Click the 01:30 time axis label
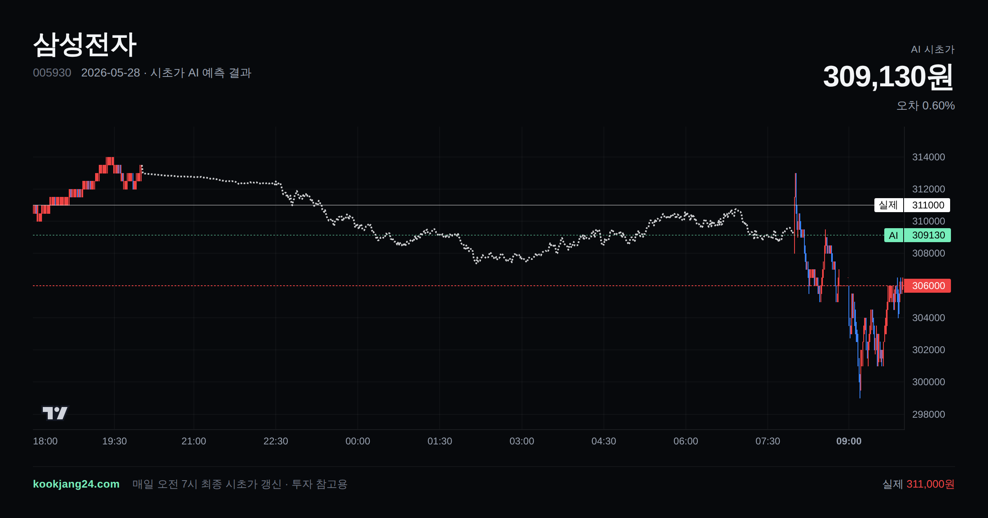 pos(440,441)
